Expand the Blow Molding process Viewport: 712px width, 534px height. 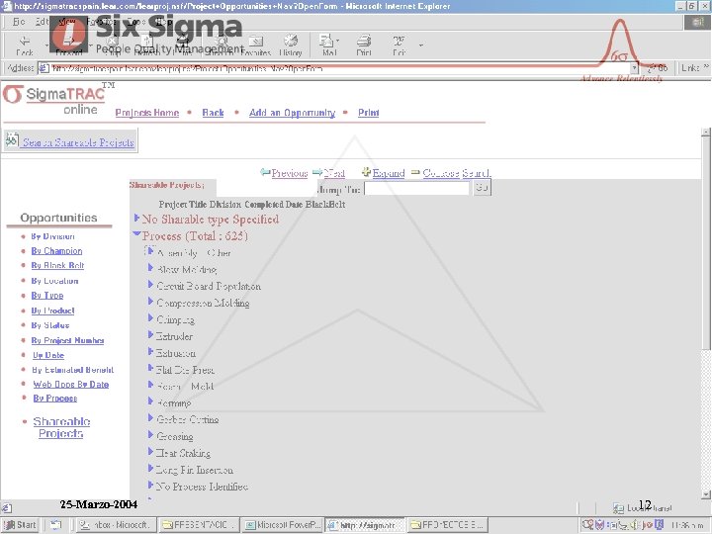(x=150, y=268)
